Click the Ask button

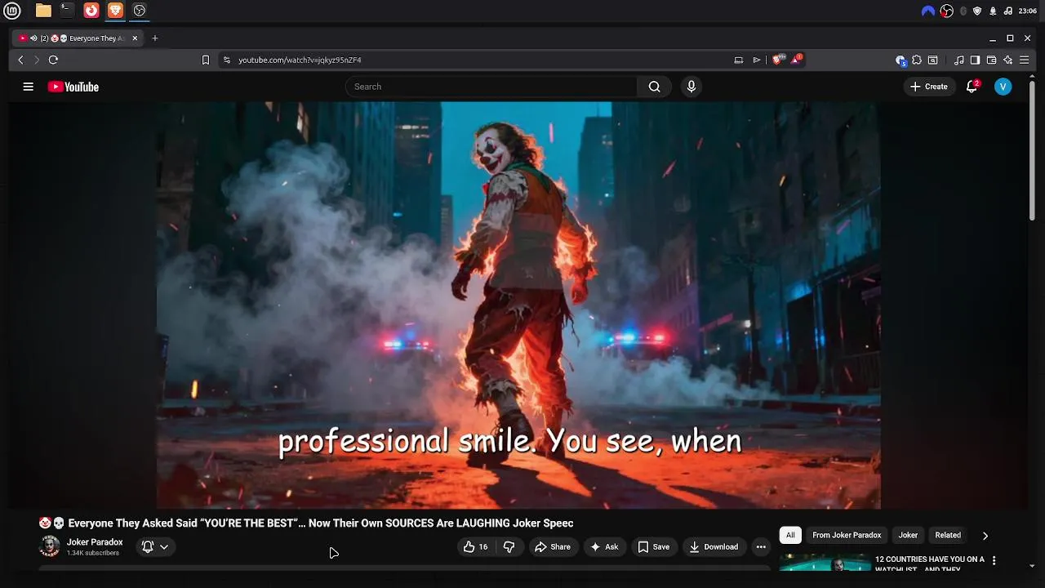pos(604,547)
